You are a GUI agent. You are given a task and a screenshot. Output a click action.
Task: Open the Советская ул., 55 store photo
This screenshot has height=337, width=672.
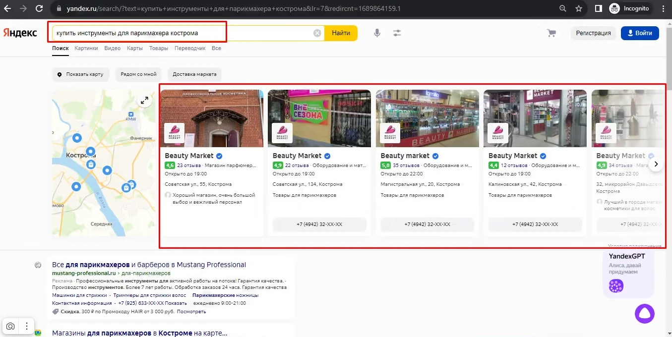212,118
